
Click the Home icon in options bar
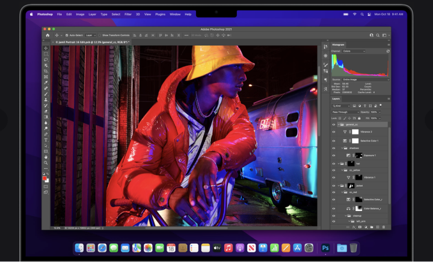(48, 35)
